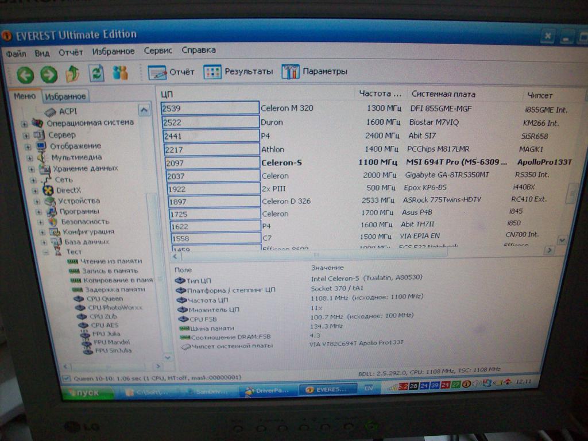Expand the Сеть tree node
The width and height of the screenshot is (588, 441).
(x=33, y=180)
